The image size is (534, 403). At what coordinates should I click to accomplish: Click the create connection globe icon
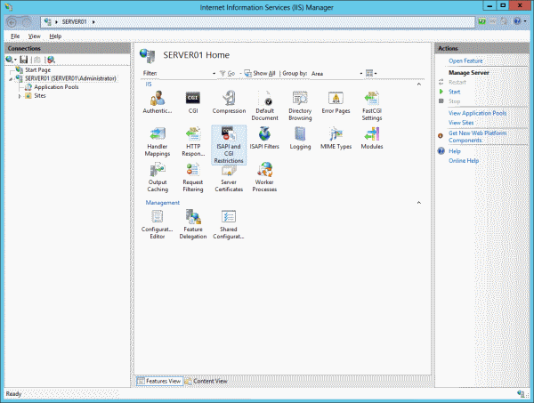[9, 60]
